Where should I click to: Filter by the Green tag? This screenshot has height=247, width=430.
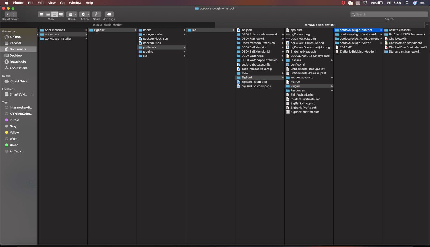pos(14,145)
